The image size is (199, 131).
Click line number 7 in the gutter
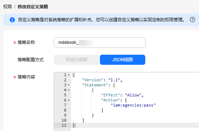(x=65, y=105)
